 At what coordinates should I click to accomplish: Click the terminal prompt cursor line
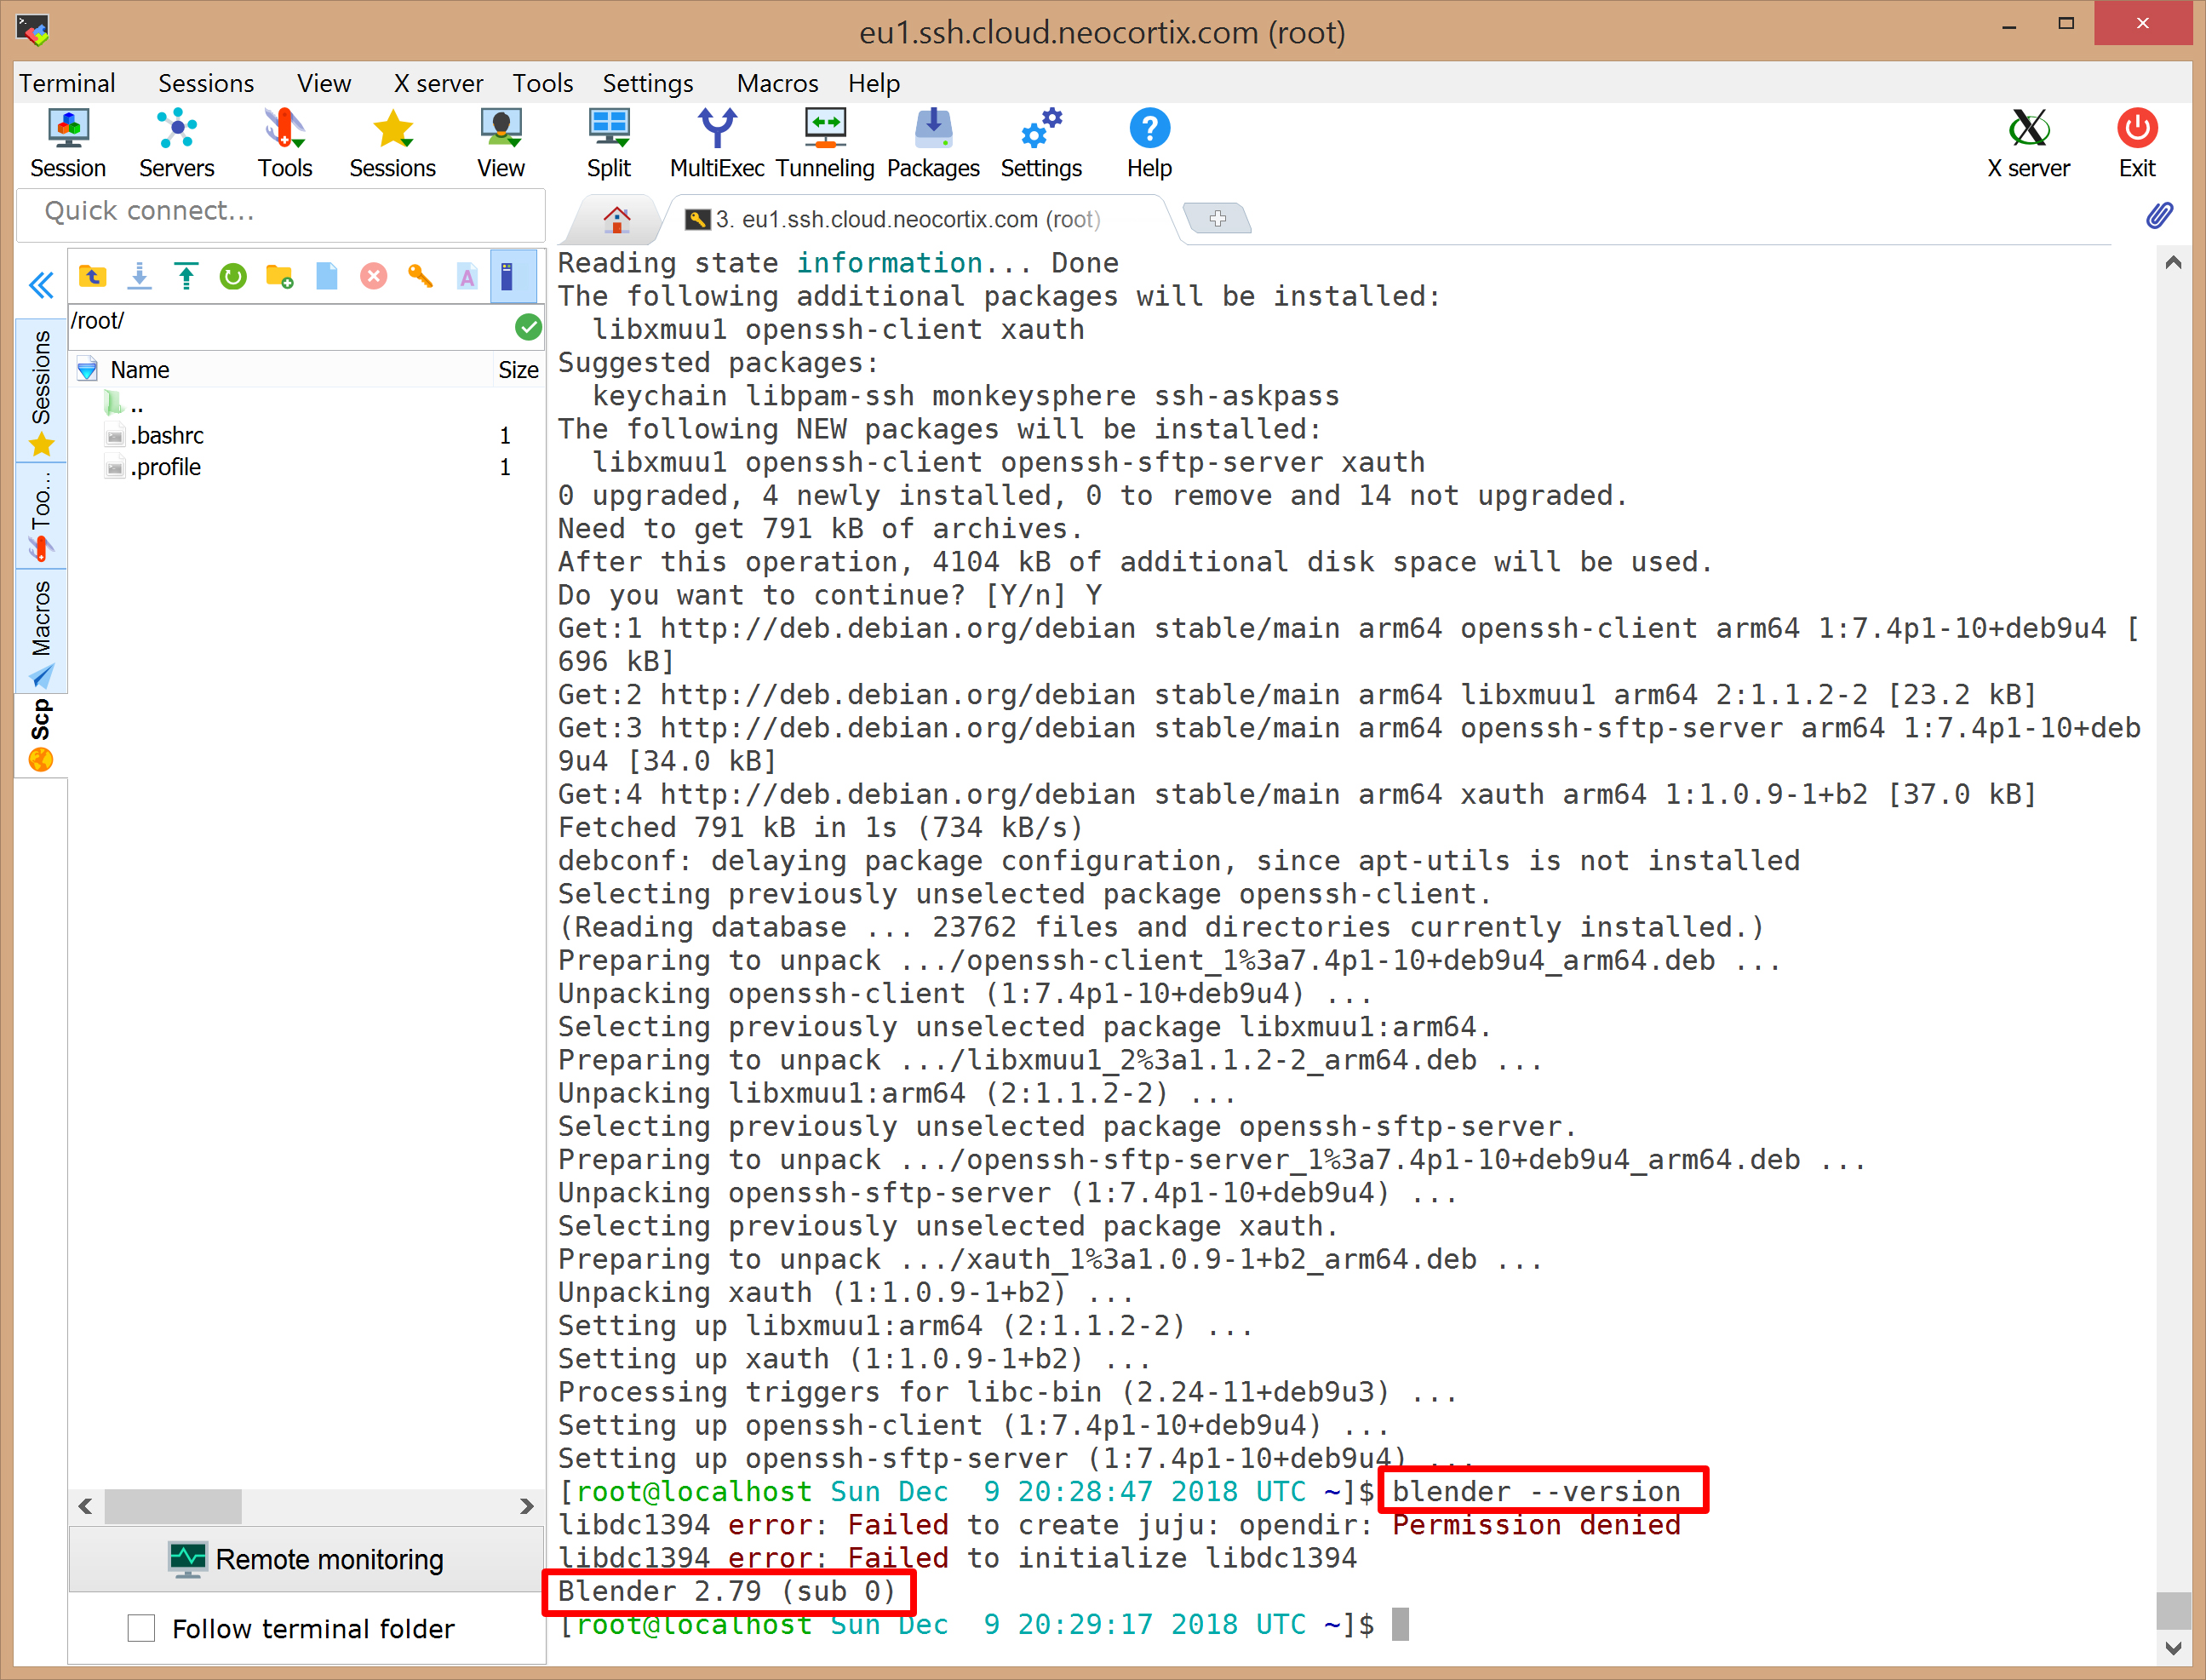tap(983, 1624)
